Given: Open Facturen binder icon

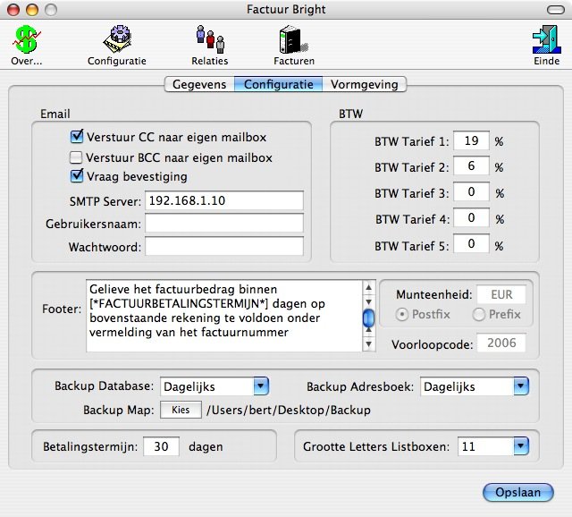Looking at the screenshot, I should pyautogui.click(x=294, y=39).
